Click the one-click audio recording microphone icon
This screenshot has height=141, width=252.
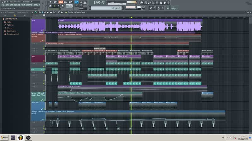tap(159, 8)
